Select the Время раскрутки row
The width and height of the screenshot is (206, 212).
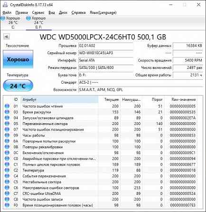tap(101, 112)
